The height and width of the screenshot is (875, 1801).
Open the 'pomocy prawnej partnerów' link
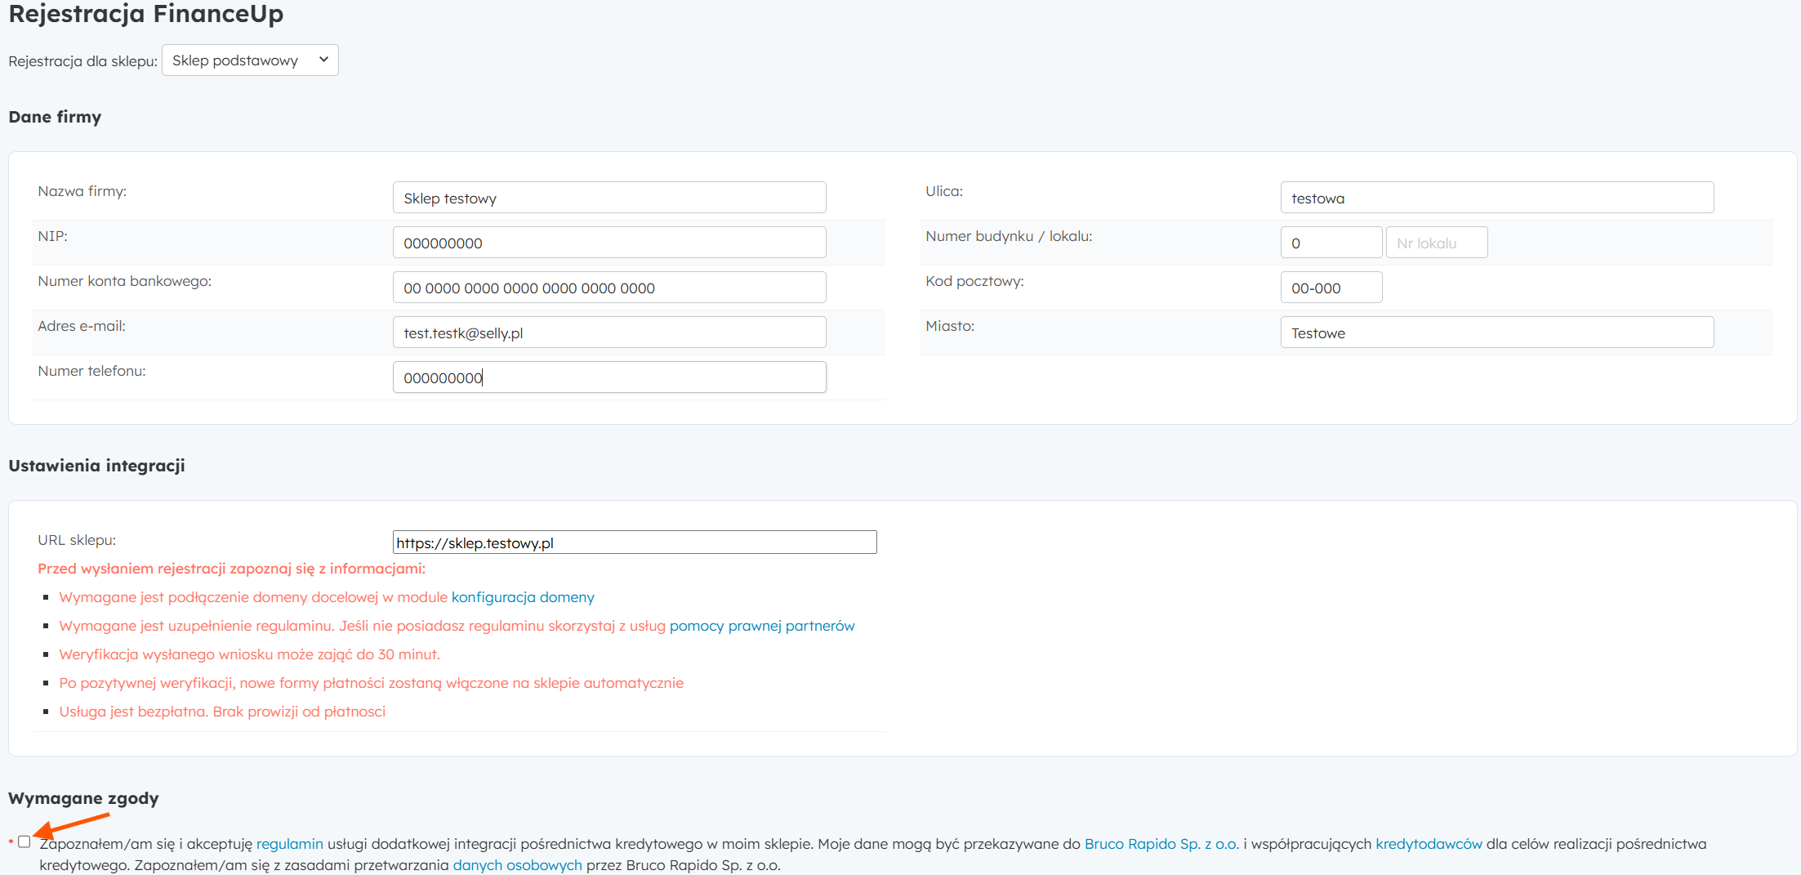(761, 626)
